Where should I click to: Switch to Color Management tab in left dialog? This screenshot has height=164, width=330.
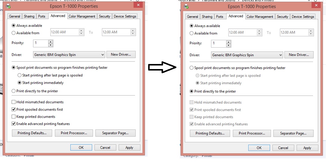(x=82, y=16)
